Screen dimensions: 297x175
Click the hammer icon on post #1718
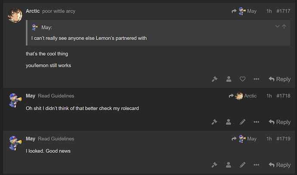pyautogui.click(x=215, y=122)
